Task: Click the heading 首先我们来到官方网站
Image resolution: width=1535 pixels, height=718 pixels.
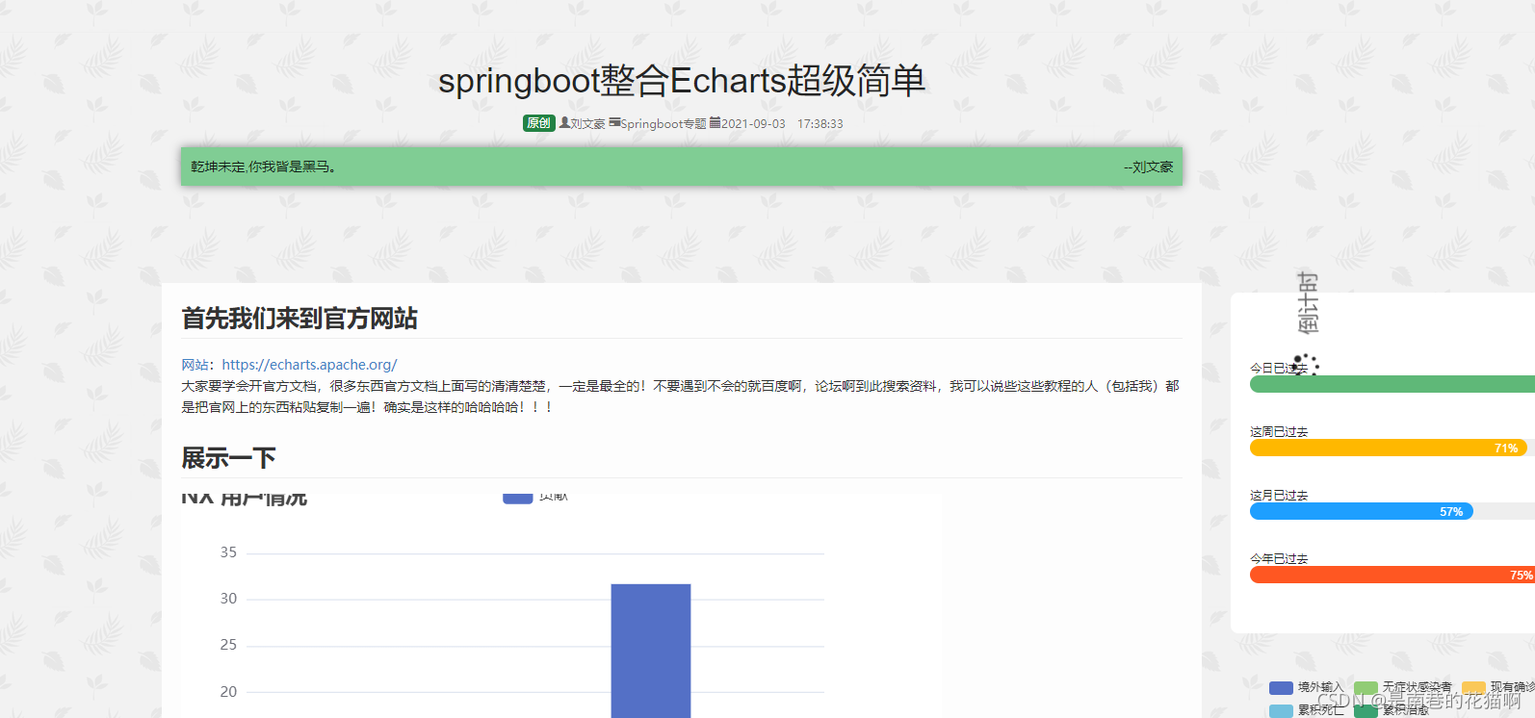Action: (299, 319)
